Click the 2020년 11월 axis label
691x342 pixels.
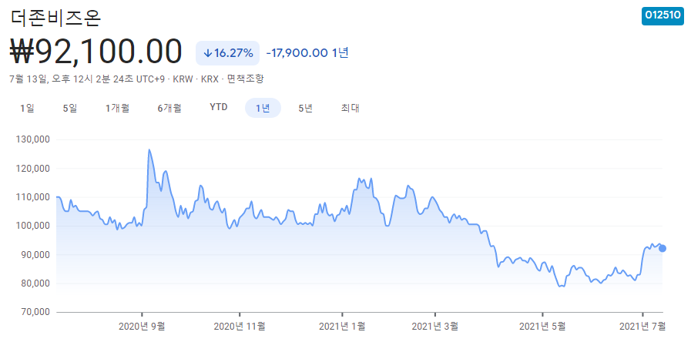tap(240, 326)
